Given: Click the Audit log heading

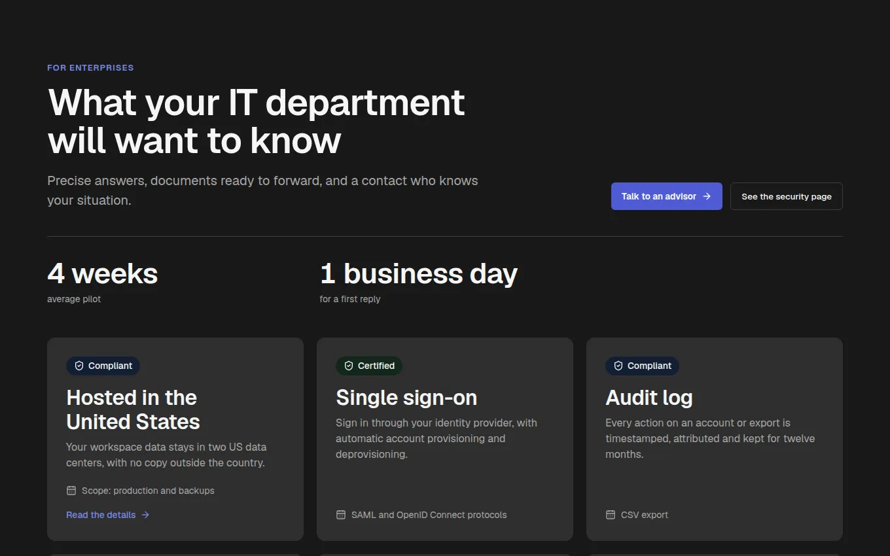Looking at the screenshot, I should 649,398.
